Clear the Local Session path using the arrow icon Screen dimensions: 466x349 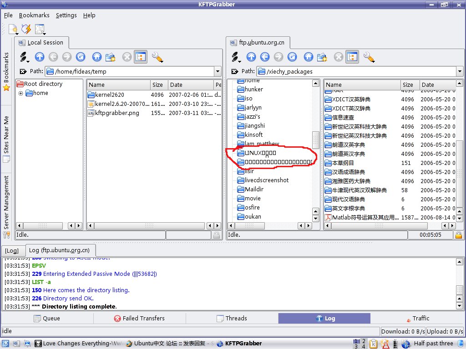23,71
